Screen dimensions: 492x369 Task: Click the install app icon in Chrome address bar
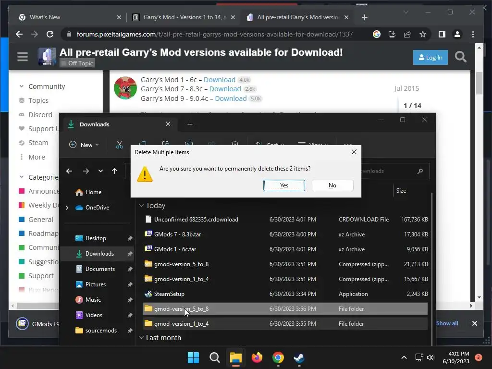(392, 34)
